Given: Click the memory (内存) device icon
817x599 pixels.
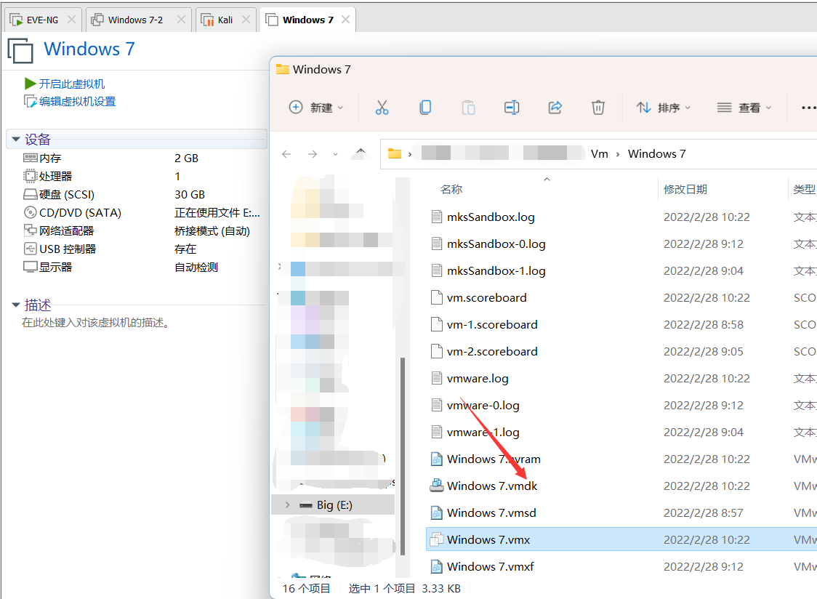Looking at the screenshot, I should pyautogui.click(x=31, y=158).
